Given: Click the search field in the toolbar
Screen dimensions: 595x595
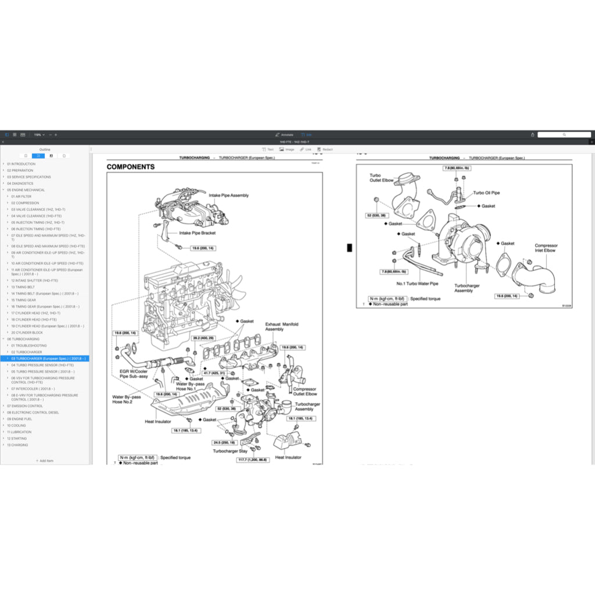Looking at the screenshot, I should [x=564, y=135].
